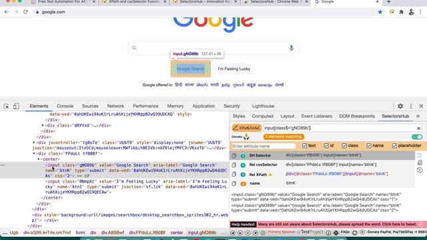Bookmark this page with the star icon
The image size is (427, 240).
coord(380,12)
